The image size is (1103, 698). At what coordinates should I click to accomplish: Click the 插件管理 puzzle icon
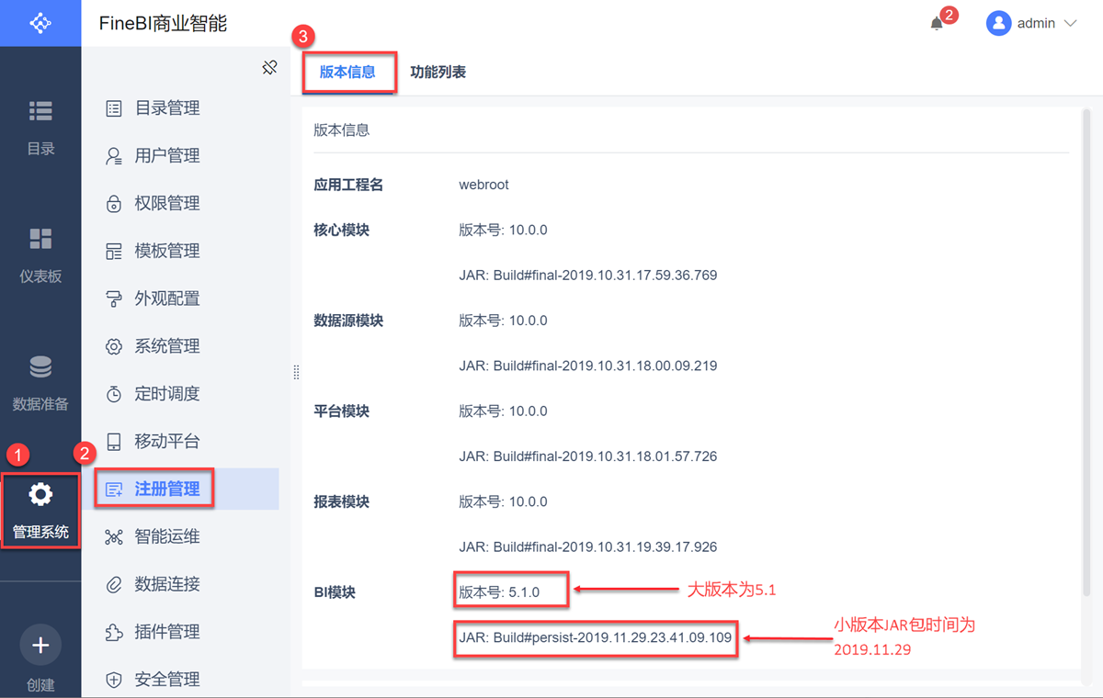[114, 632]
